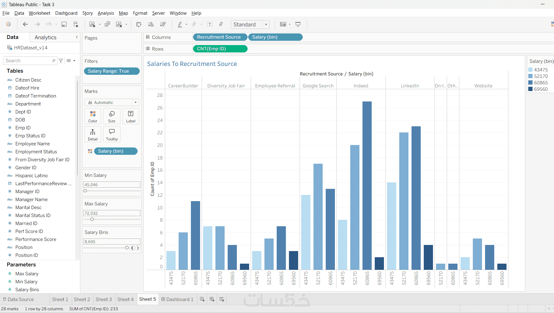Viewport: 554px width, 313px height.
Task: Click the Min Salary value input field
Action: 112,185
